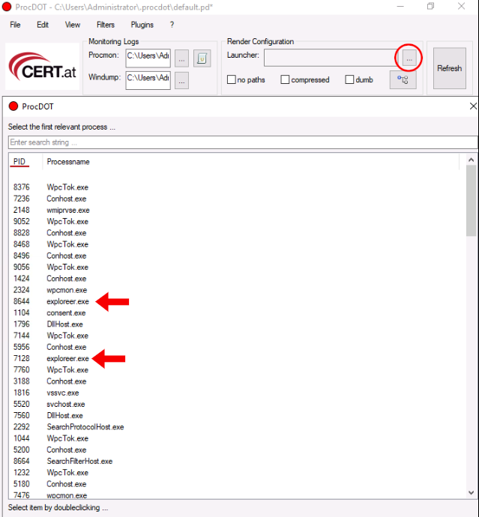Click the red ProcDOT dialog icon
This screenshot has width=479, height=517.
[13, 106]
